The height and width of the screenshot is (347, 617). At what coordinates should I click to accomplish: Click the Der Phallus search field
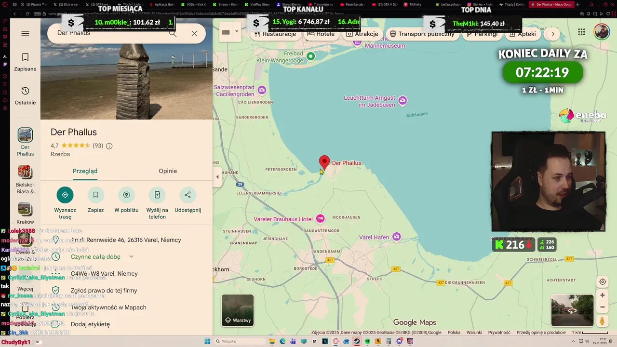(x=108, y=33)
